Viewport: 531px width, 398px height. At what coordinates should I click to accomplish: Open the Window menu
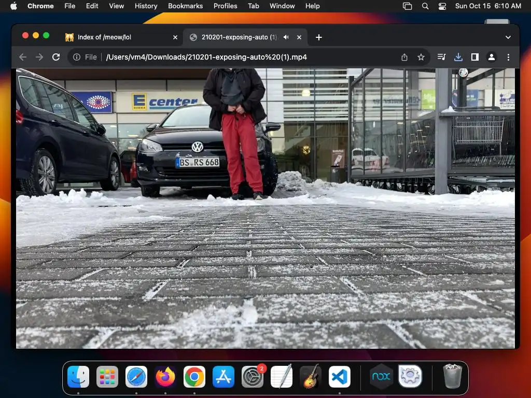coord(282,6)
